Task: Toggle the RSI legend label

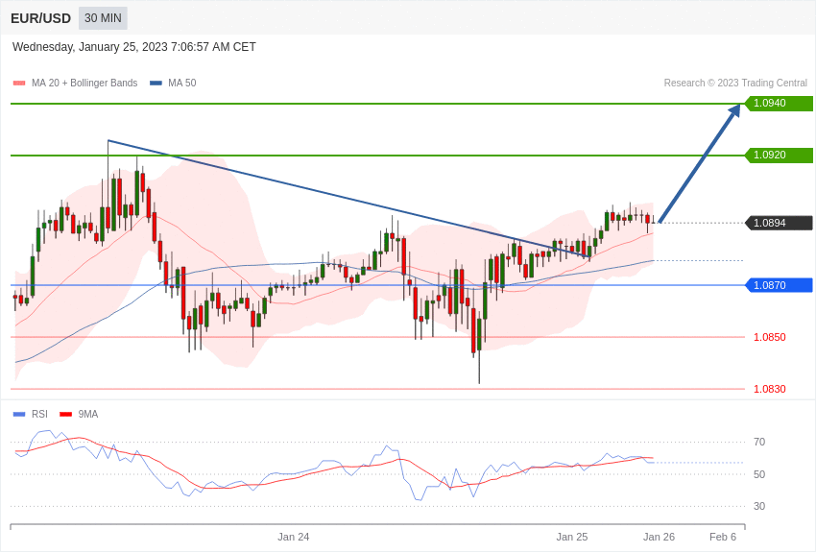Action: 39,415
